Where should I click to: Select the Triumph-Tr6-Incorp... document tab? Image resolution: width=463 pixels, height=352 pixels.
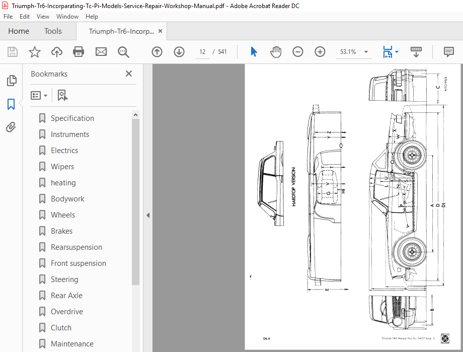click(x=121, y=31)
